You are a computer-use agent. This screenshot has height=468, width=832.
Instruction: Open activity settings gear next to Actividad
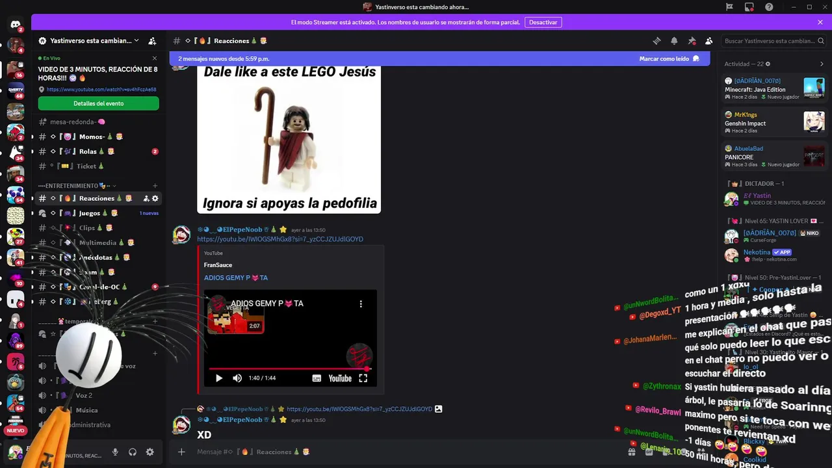768,64
